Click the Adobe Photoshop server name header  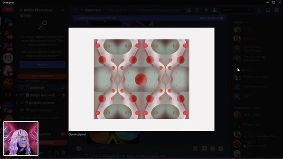38,10
